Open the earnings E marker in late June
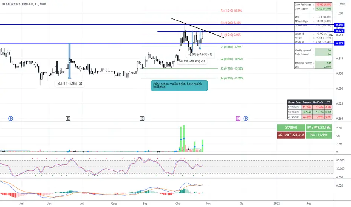The image size is (351, 207). click(x=68, y=119)
